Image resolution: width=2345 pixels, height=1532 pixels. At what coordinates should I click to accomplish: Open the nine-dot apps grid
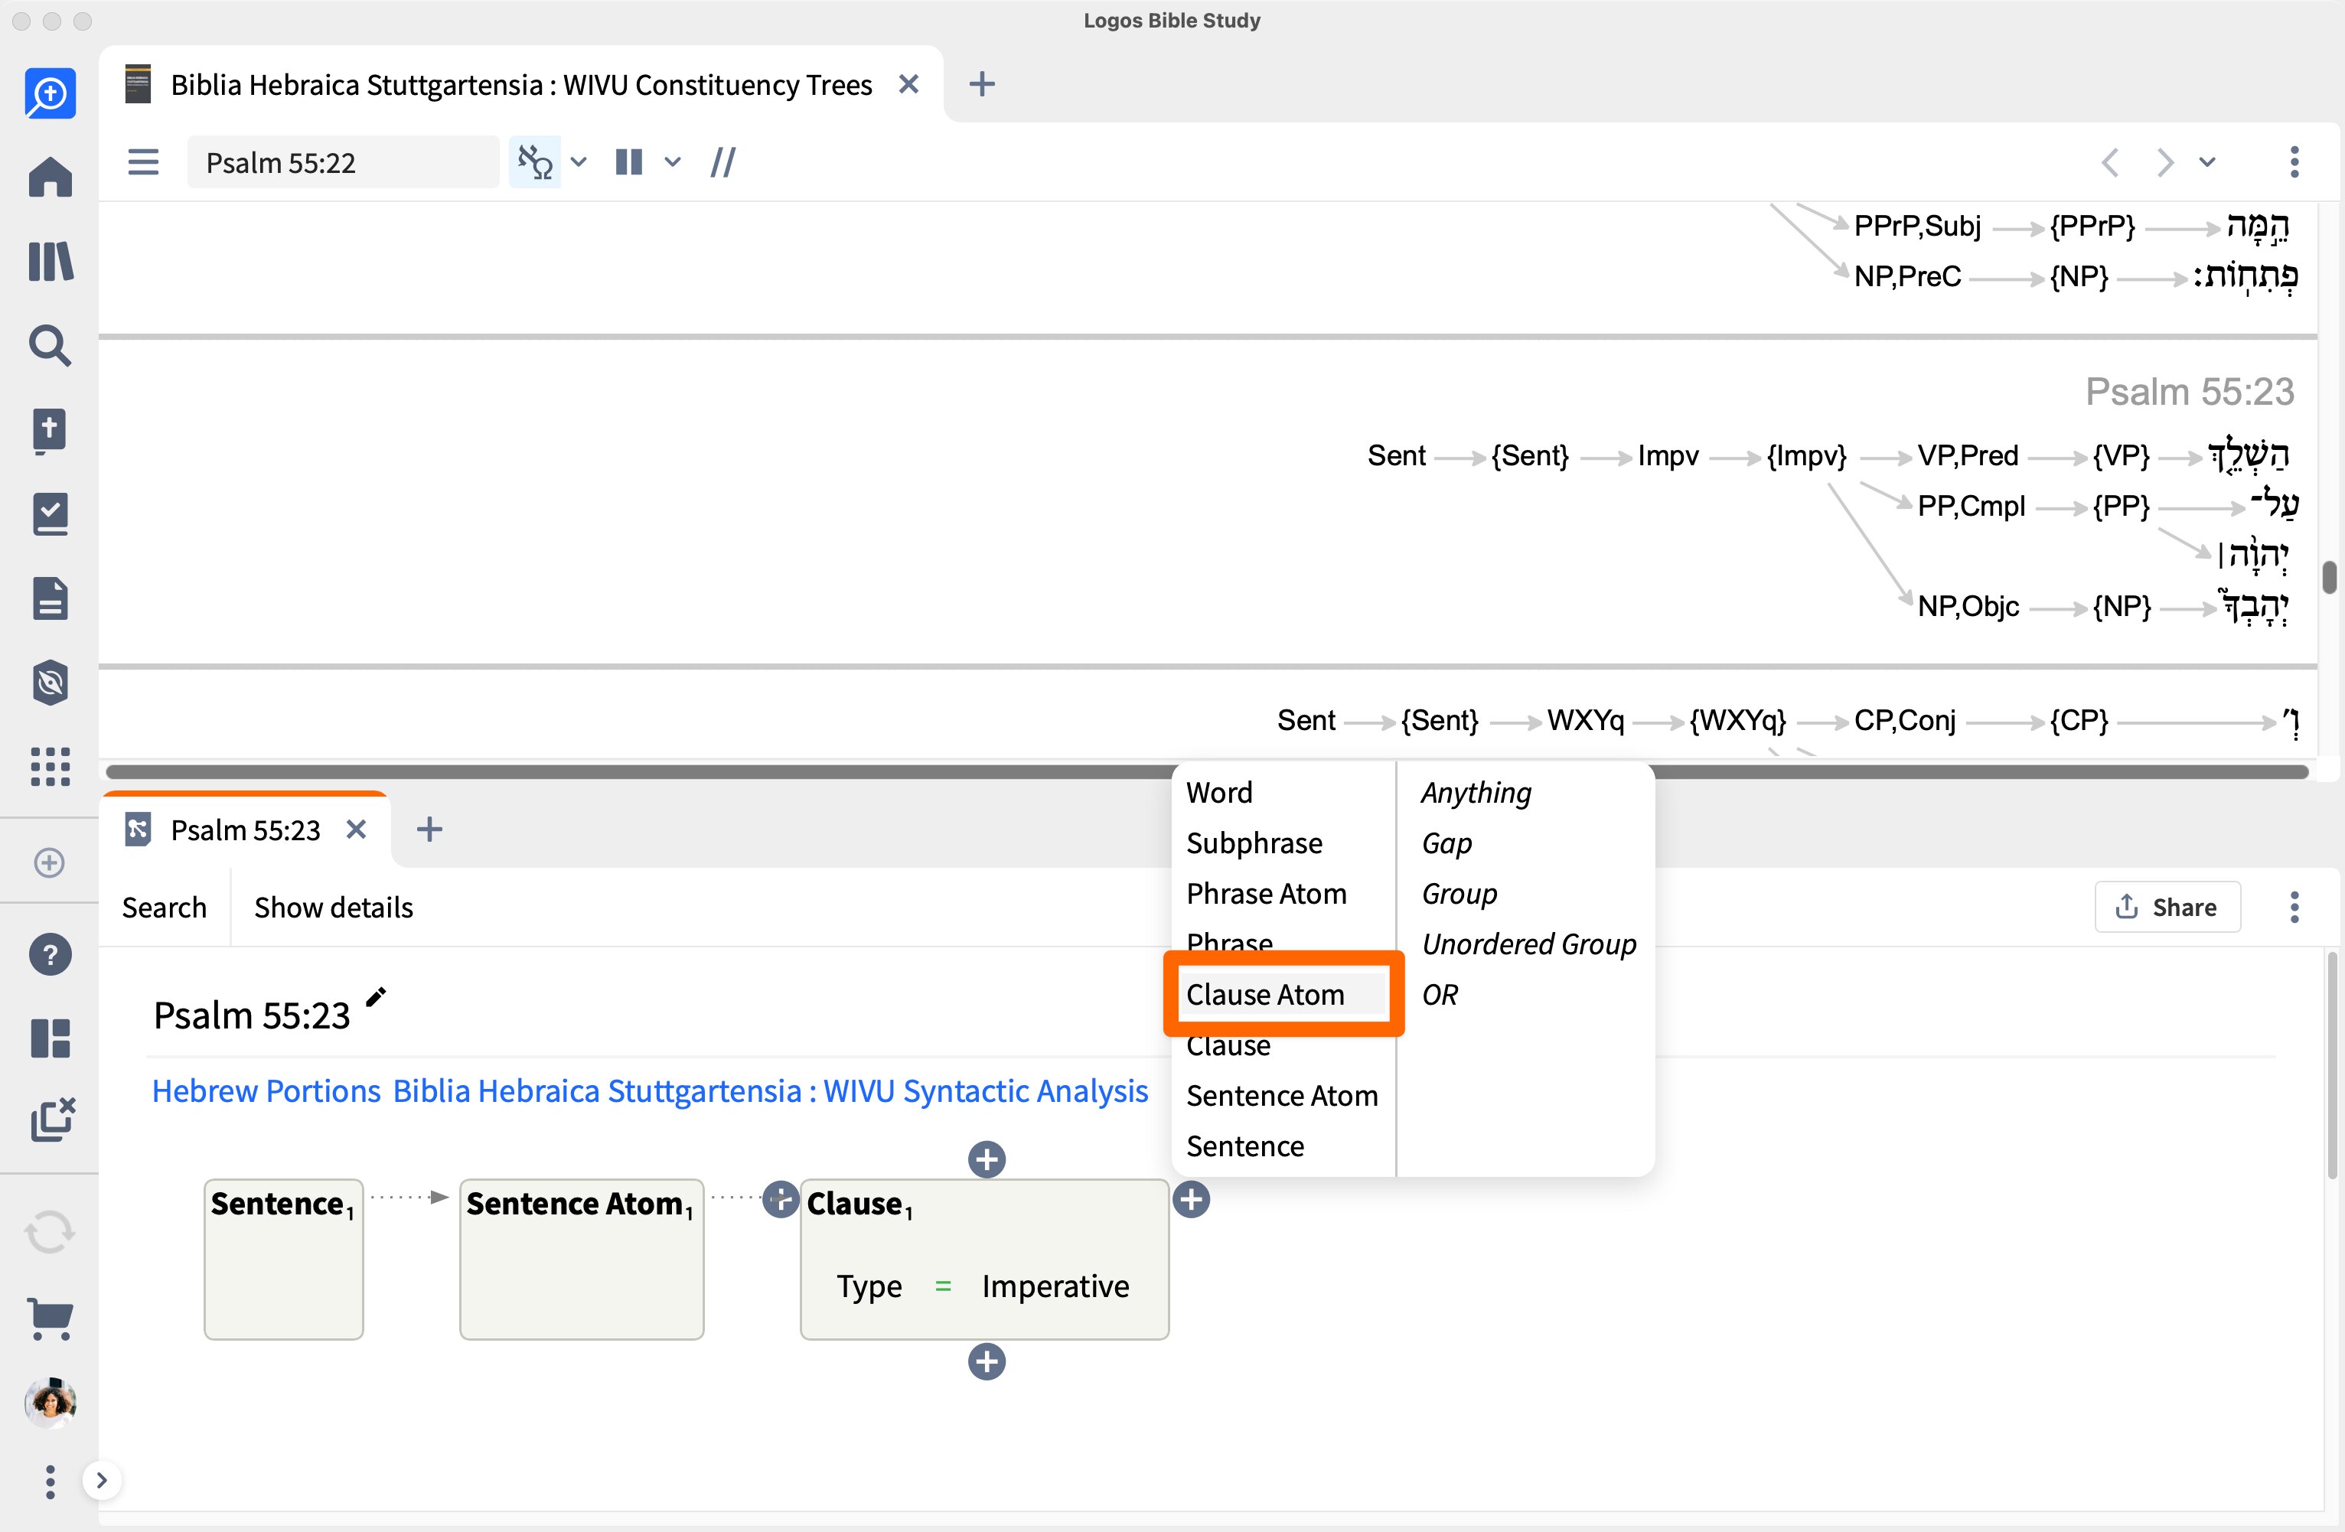pos(51,767)
